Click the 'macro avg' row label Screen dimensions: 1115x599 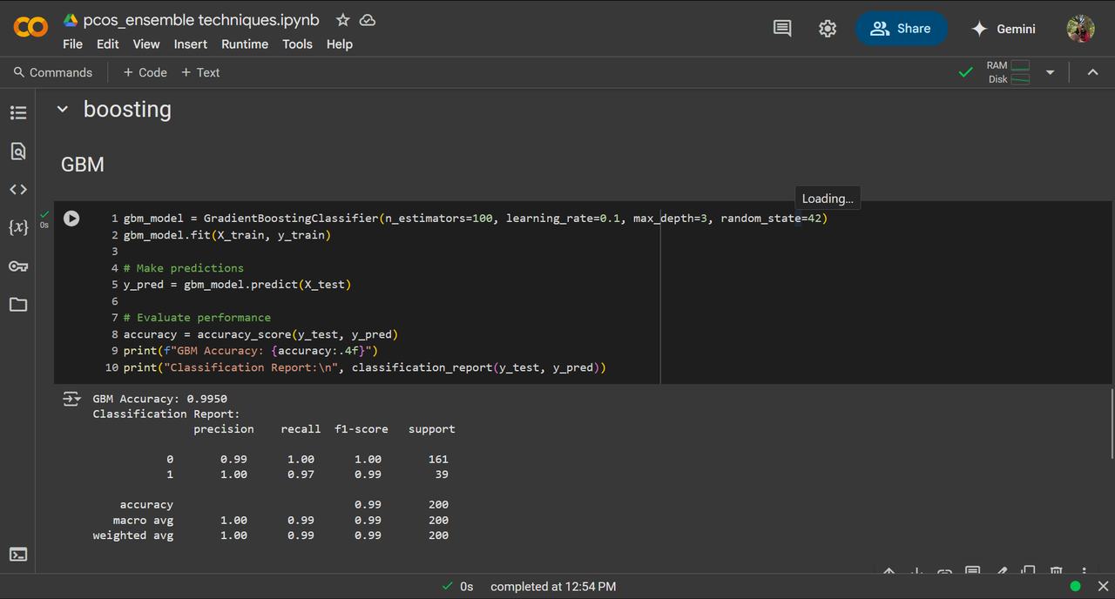[143, 520]
